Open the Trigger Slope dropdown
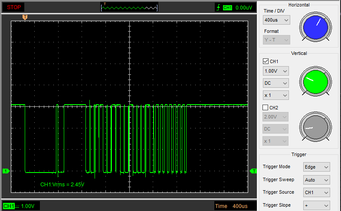Screen dimensions: 341x211 coord(317,205)
